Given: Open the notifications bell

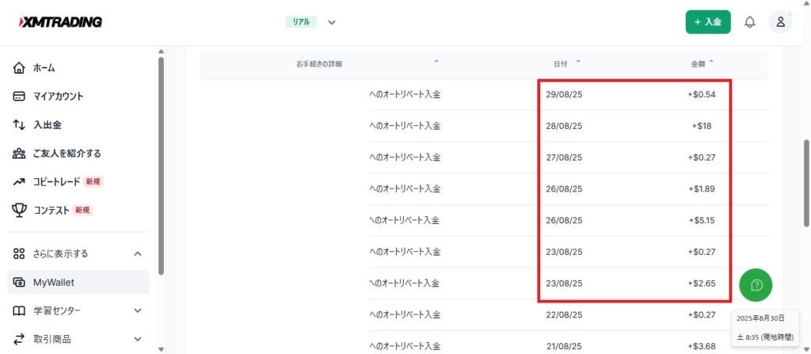Looking at the screenshot, I should (749, 22).
